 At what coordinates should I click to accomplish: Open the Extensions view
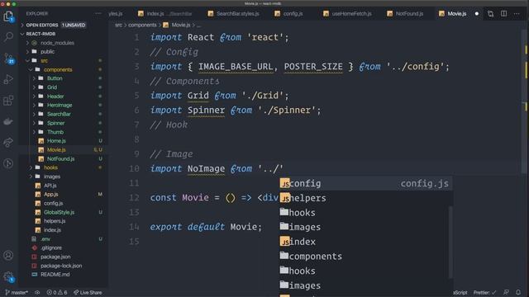coord(8,101)
